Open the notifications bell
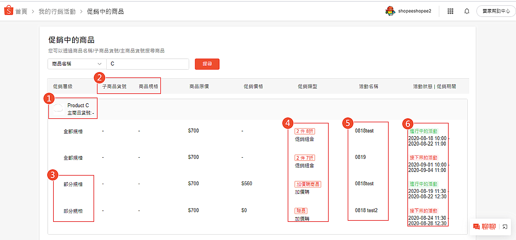Image resolution: width=516 pixels, height=240 pixels. 467,11
